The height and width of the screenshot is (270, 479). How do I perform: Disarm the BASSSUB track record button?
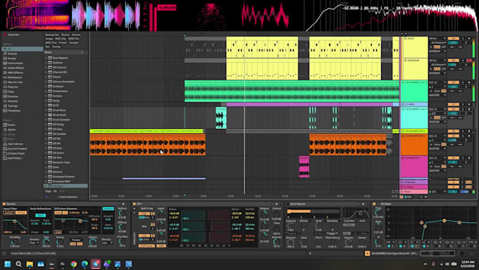pyautogui.click(x=469, y=61)
